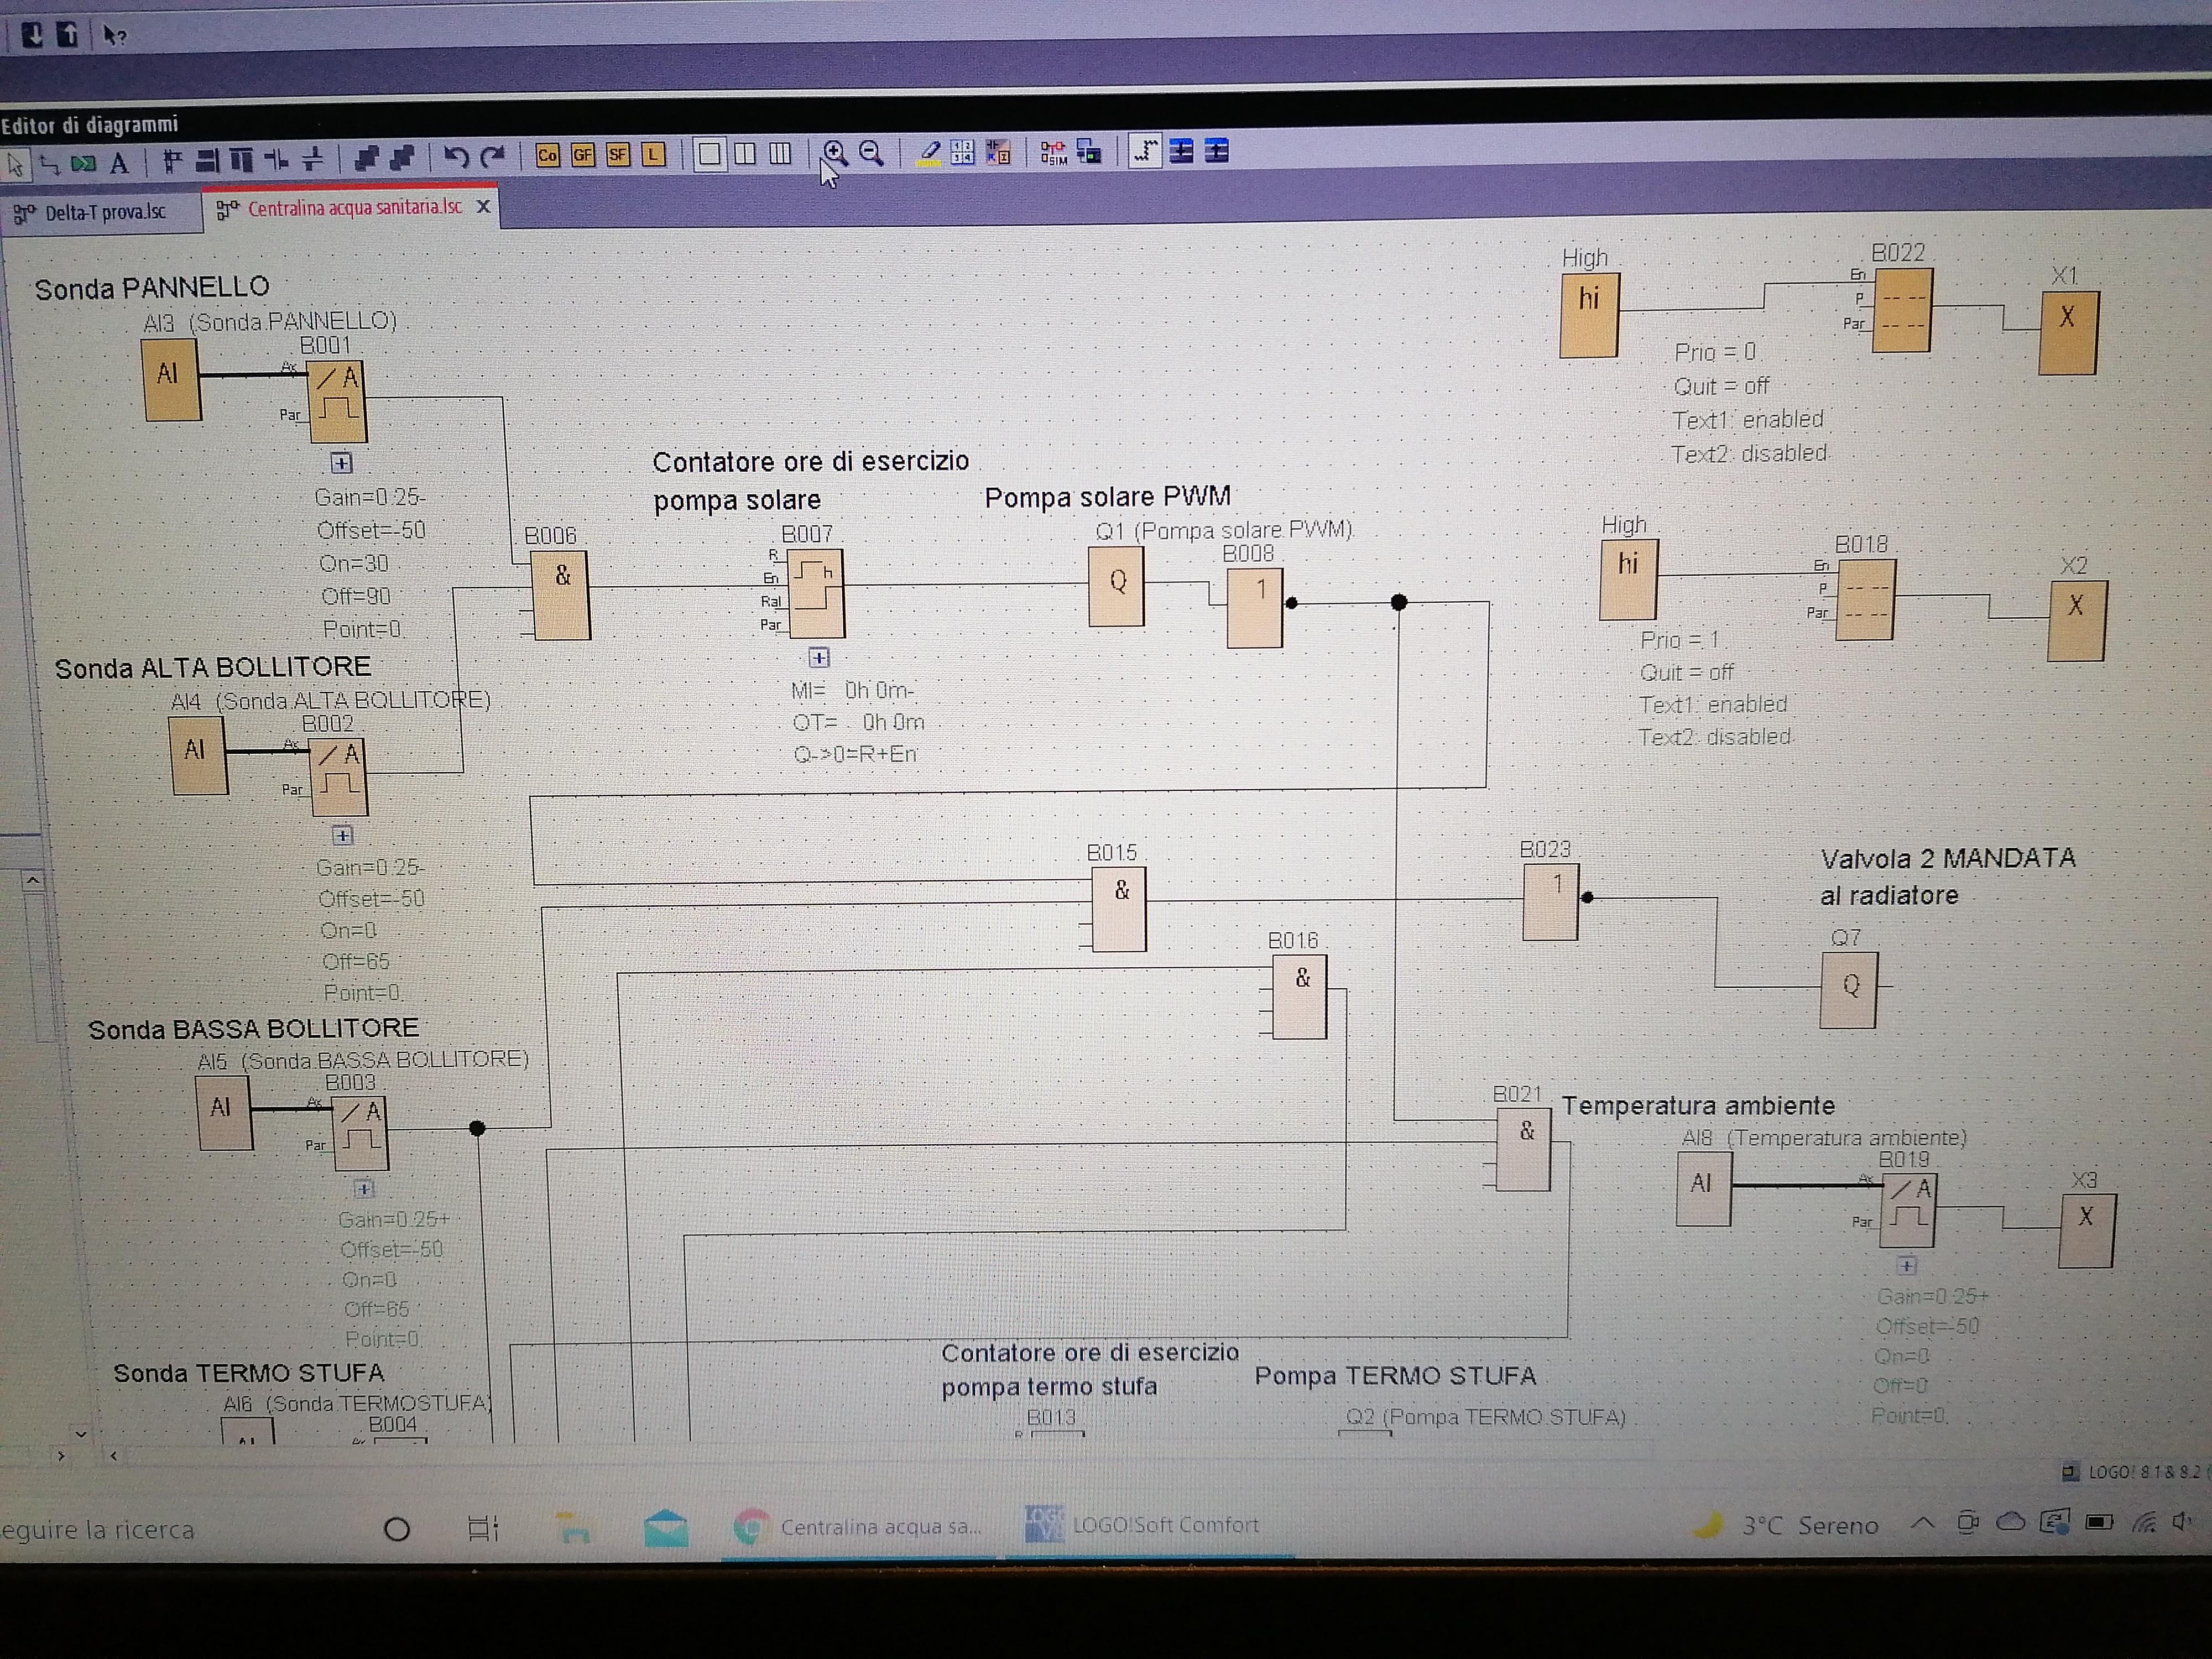Select the text annotation A tool
Viewport: 2212px width, 1659px height.
pos(119,163)
